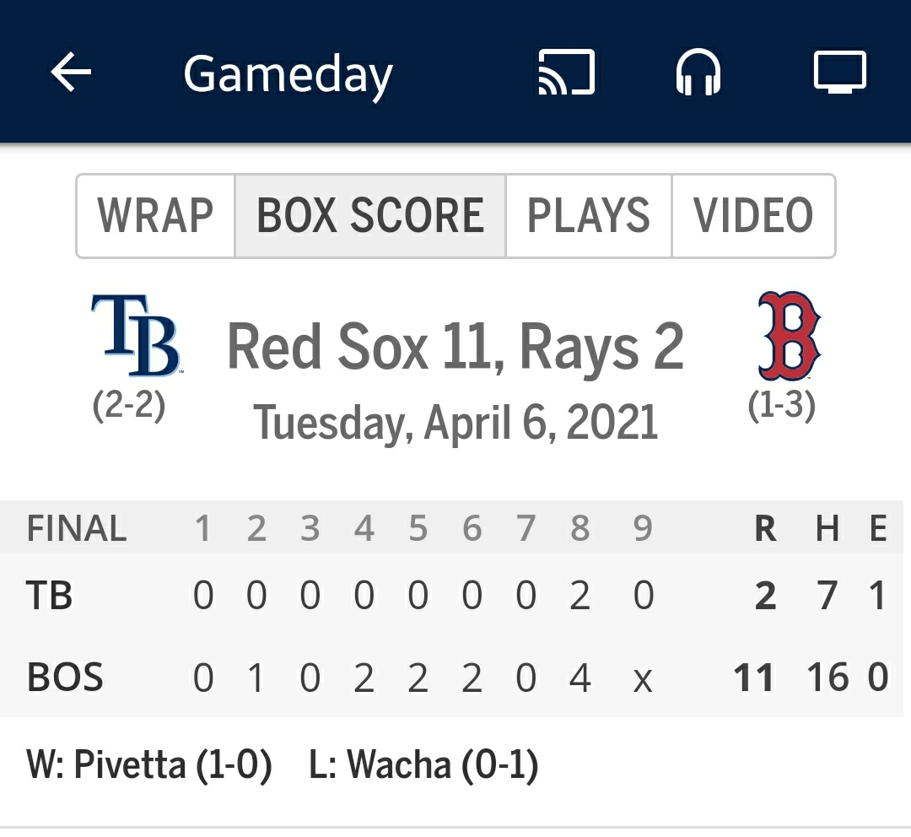
Task: Tap losing pitcher Wacha (0-1)
Action: [423, 764]
